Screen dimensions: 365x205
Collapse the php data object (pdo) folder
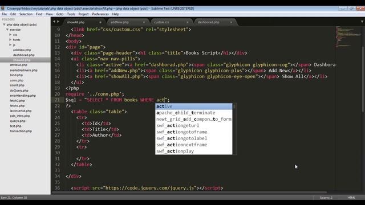tap(4, 24)
